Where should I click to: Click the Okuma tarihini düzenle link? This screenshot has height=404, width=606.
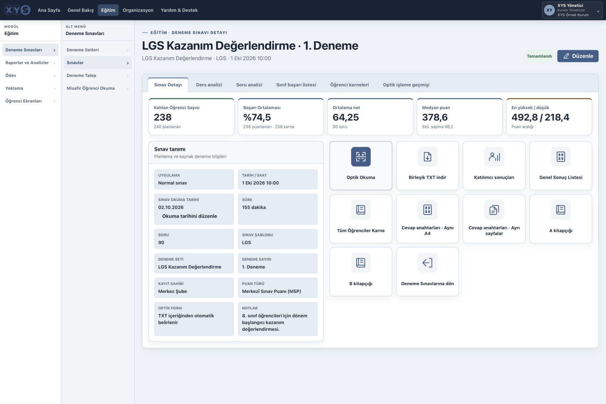(190, 216)
